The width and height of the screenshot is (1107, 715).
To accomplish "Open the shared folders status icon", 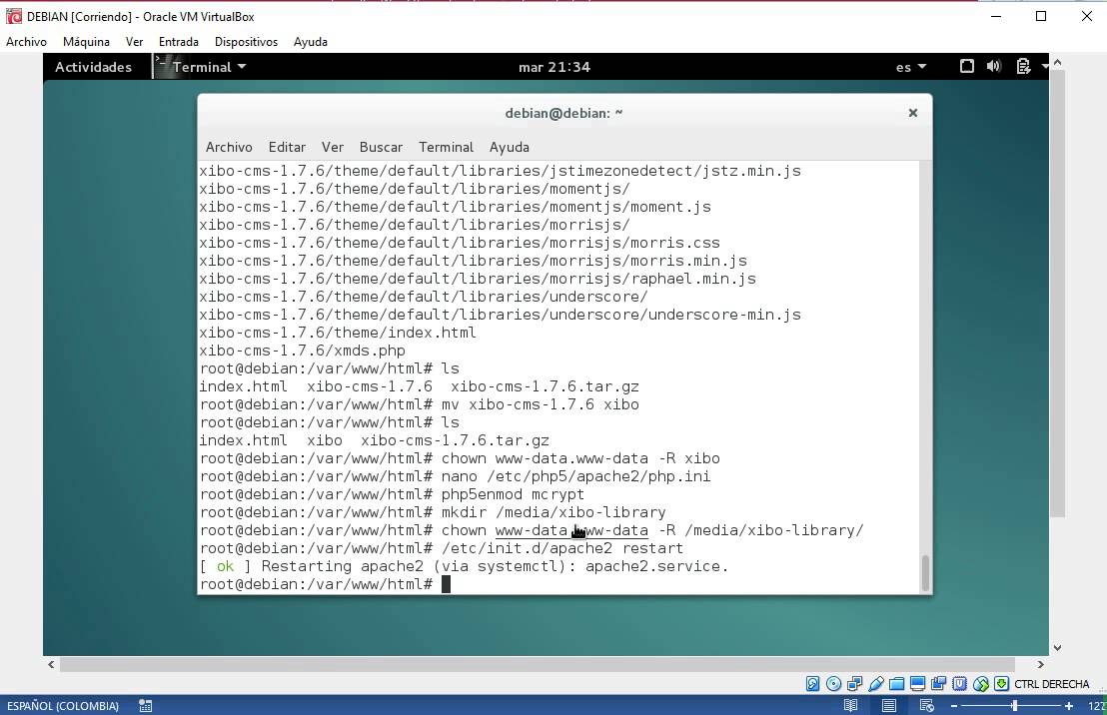I will (x=896, y=683).
